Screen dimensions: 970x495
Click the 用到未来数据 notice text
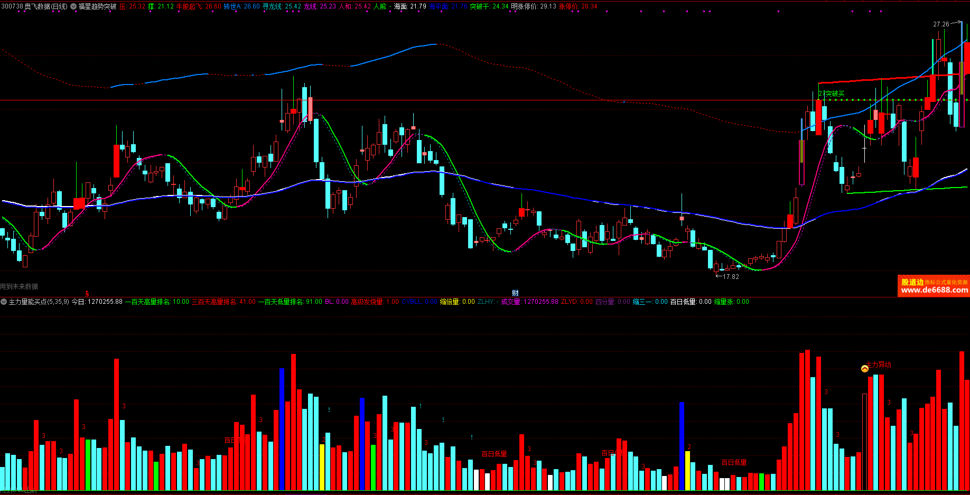[x=19, y=286]
